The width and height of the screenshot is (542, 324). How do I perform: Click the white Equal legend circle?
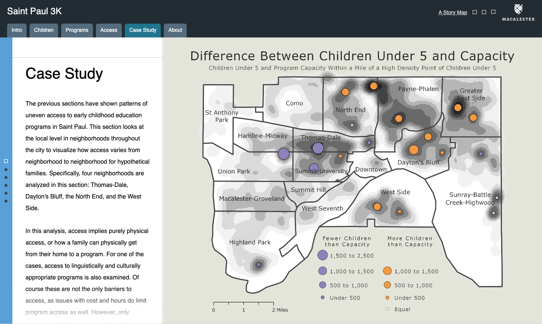point(387,309)
